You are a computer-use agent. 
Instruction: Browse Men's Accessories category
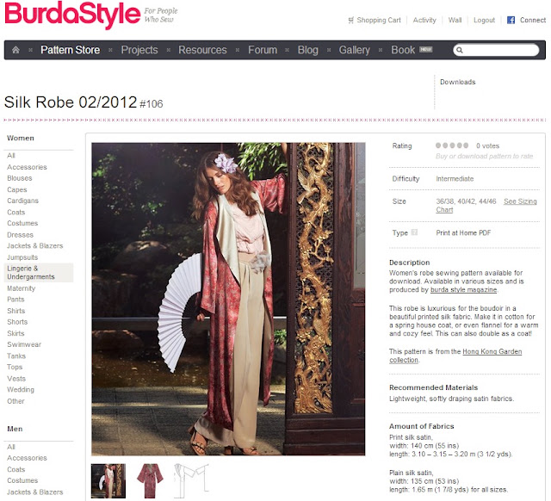27,458
